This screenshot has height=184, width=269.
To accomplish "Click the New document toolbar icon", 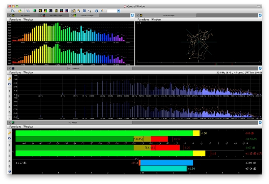I will tap(13, 10).
